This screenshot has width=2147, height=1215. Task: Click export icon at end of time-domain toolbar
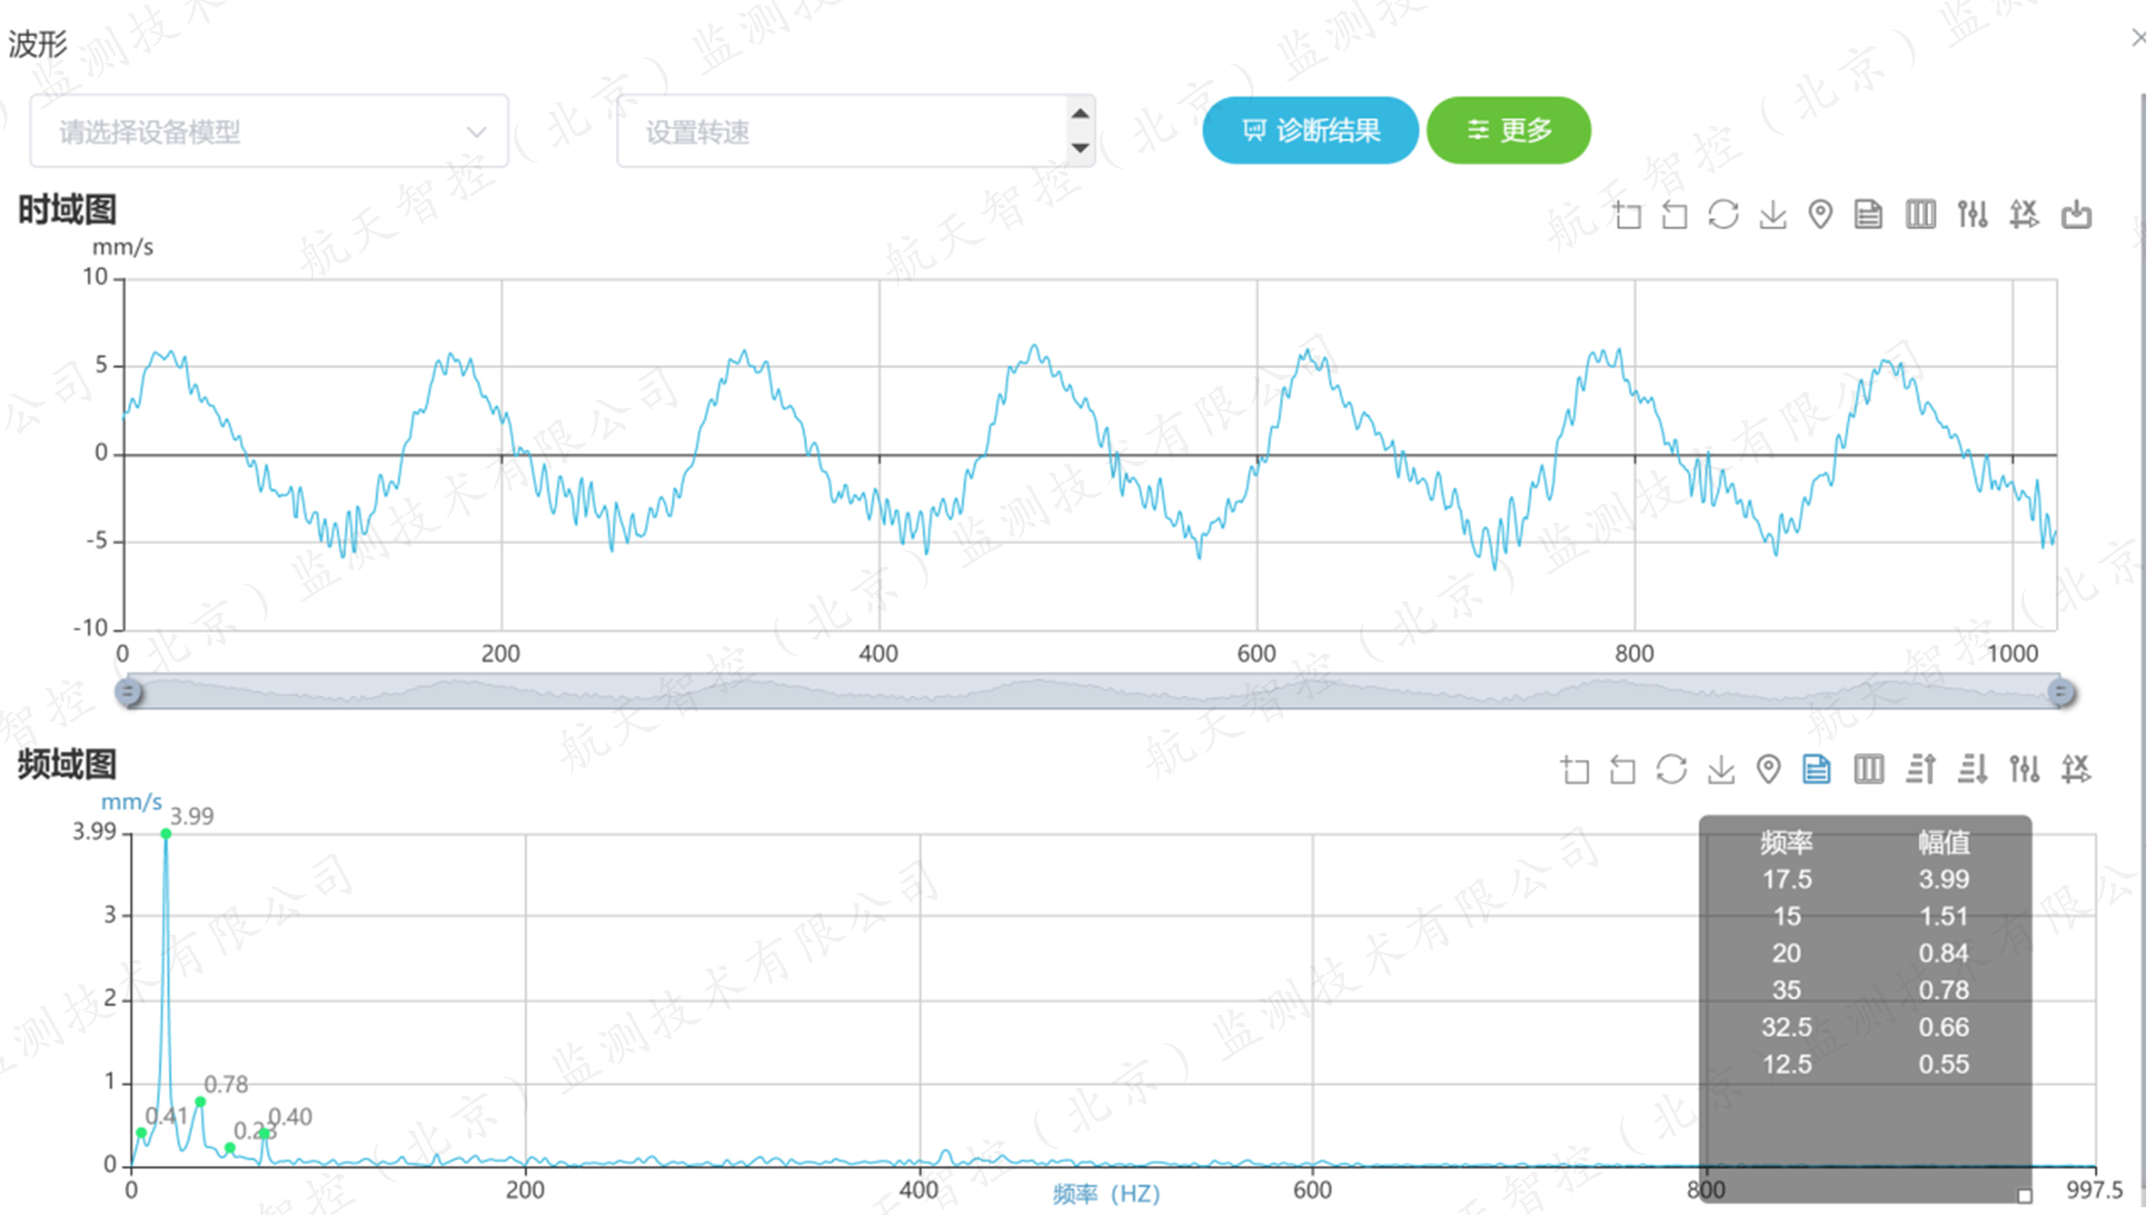coord(2076,214)
